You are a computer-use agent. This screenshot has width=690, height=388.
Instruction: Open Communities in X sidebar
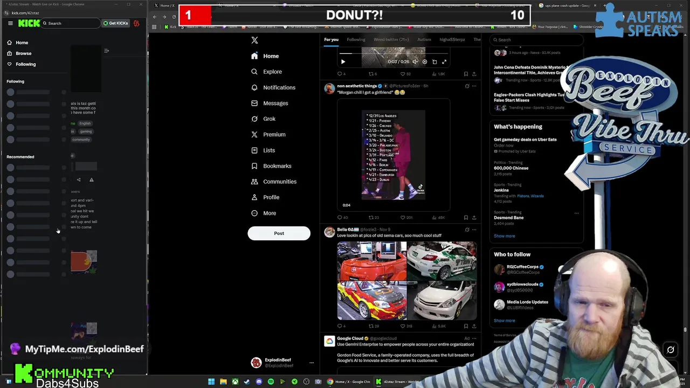click(274, 182)
